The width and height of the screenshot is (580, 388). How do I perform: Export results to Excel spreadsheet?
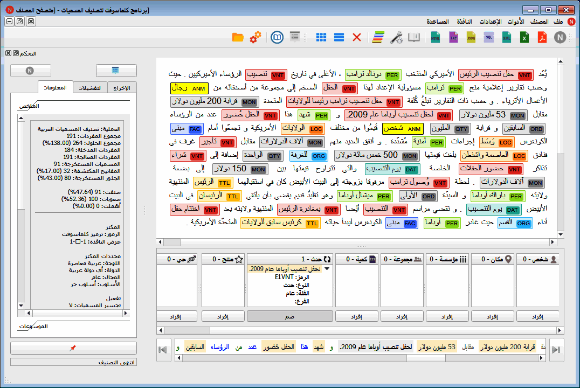[x=524, y=37]
